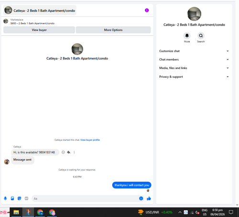
Task: Open listing thumbnail in chat center
Action: coord(77,49)
